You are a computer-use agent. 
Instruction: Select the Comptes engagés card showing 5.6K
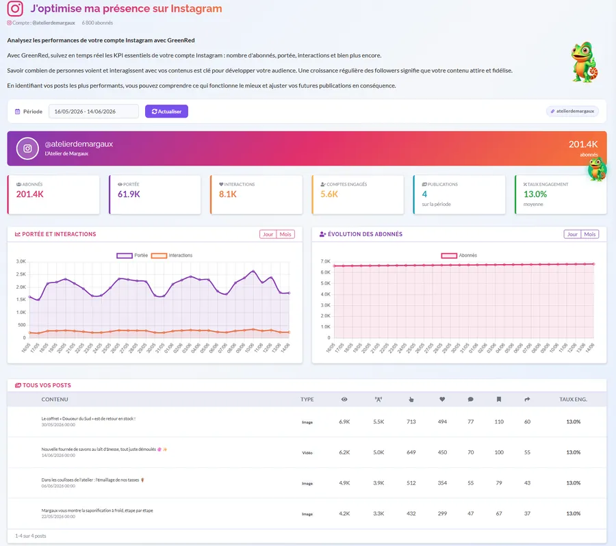[357, 194]
